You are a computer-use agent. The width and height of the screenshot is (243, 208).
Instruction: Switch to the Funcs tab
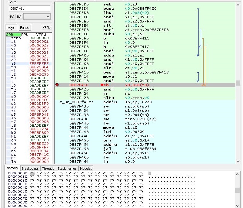[x=24, y=28]
